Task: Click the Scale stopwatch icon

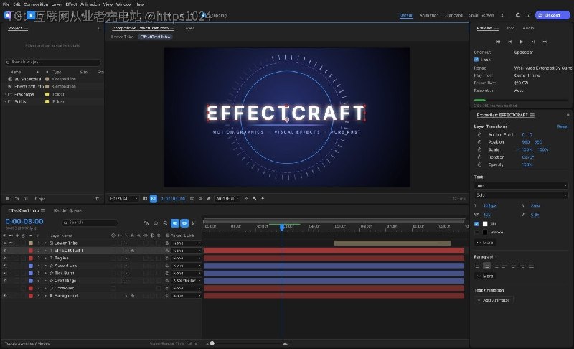Action: point(479,149)
